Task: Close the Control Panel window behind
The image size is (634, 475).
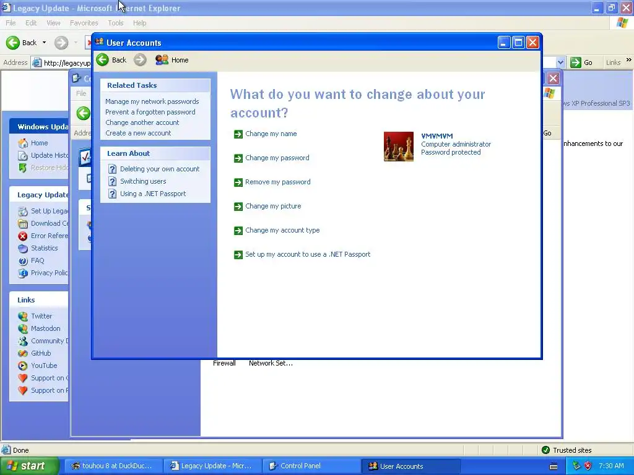Action: (553, 79)
